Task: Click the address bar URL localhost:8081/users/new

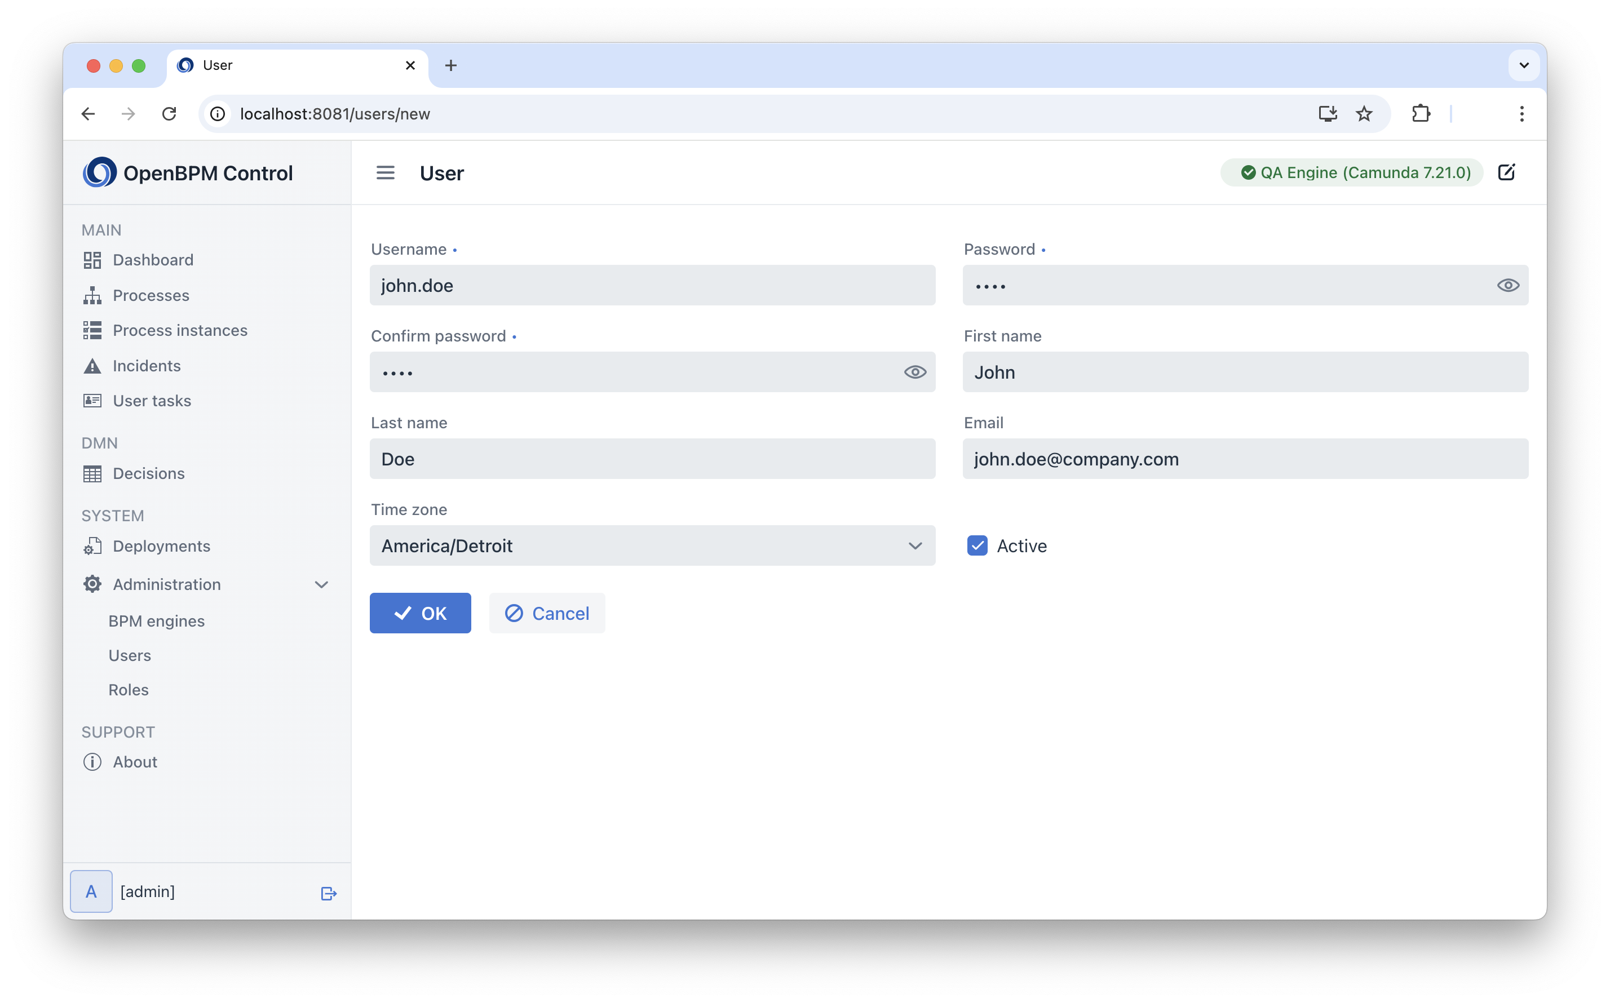Action: click(335, 114)
